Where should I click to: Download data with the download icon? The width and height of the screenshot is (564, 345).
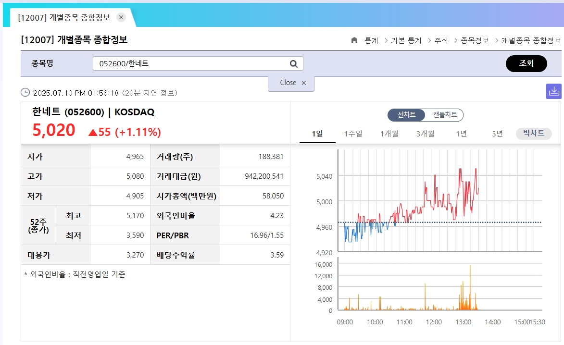(x=553, y=91)
